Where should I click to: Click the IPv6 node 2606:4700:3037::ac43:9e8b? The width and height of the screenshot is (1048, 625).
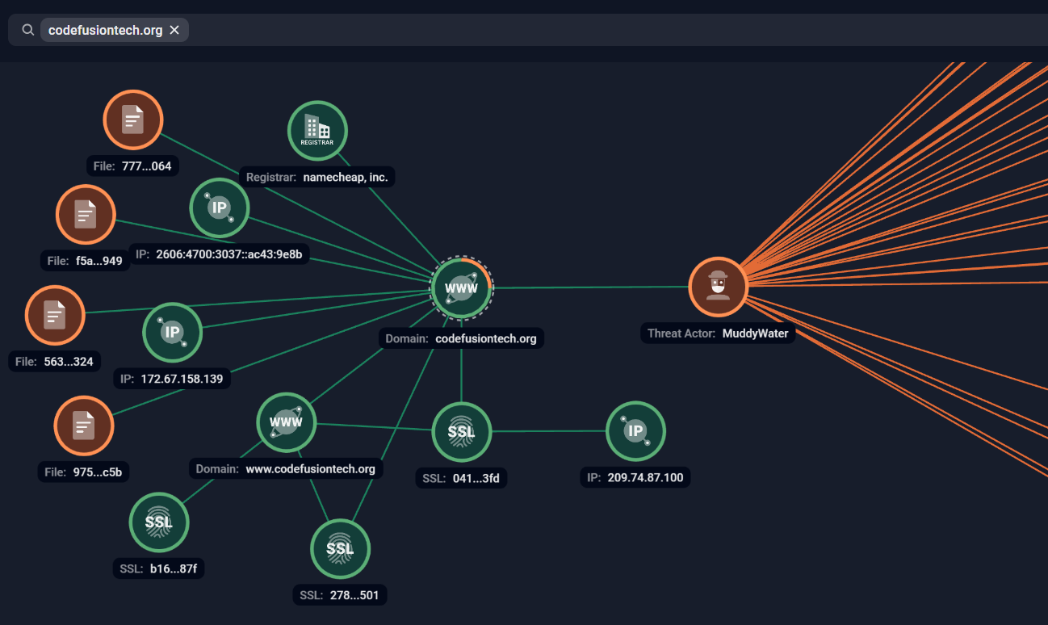click(219, 208)
